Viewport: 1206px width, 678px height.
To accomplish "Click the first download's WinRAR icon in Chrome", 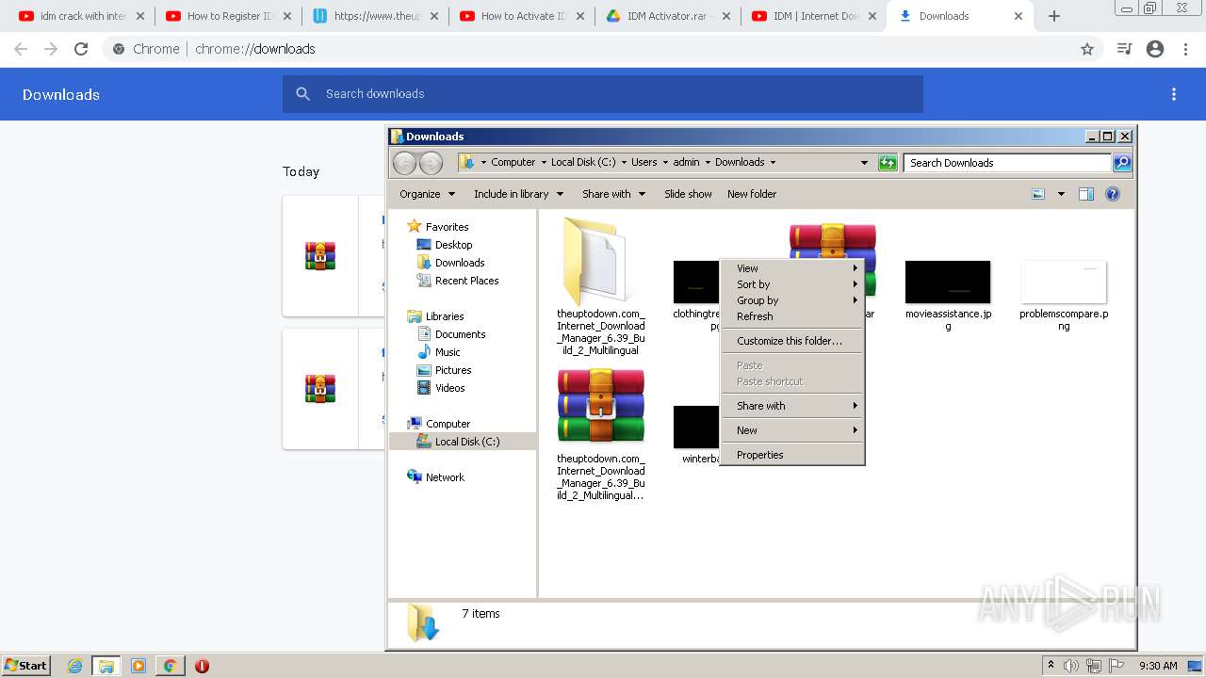I will point(320,256).
